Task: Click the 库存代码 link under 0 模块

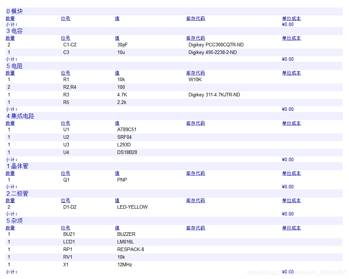Action: (x=195, y=18)
